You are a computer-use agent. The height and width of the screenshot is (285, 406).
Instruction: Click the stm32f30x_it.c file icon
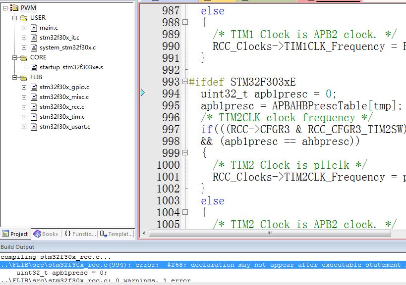[34, 38]
